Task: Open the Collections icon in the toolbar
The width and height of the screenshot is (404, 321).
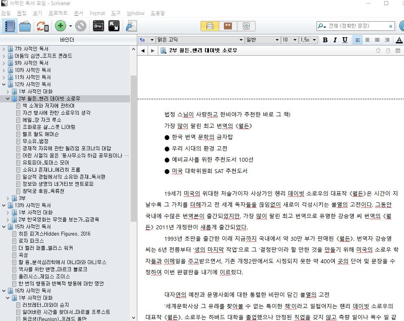Action: tap(25, 26)
